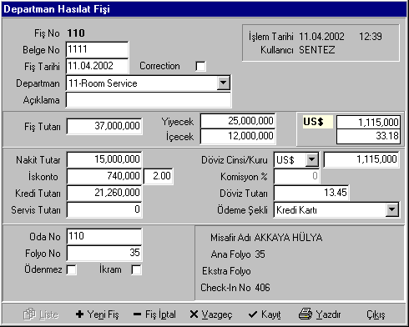The width and height of the screenshot is (409, 327).
Task: Click the Yiyecek amount field
Action: (x=238, y=121)
